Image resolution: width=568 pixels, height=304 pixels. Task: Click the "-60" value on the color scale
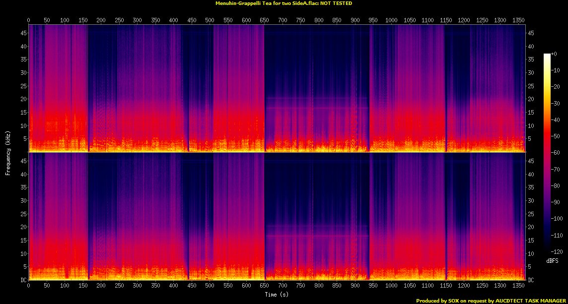pyautogui.click(x=555, y=153)
